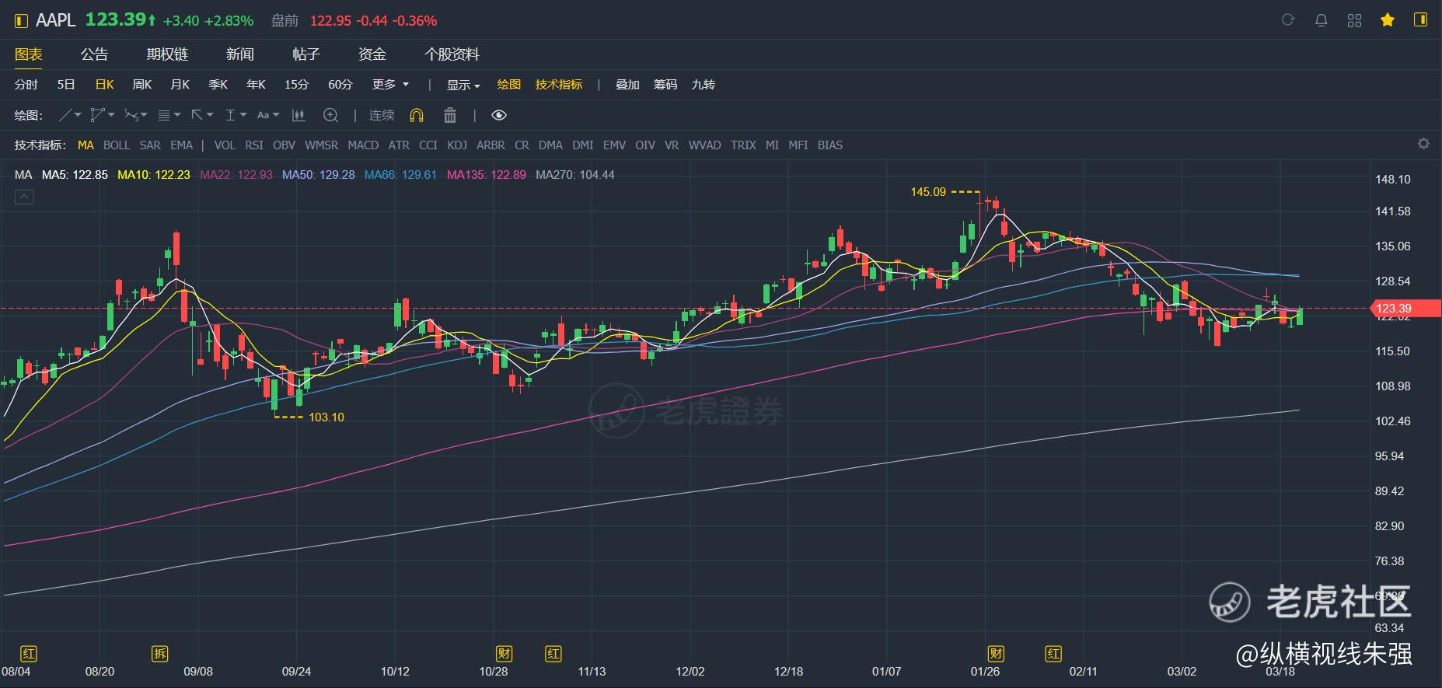Viewport: 1442px width, 688px height.
Task: Click the zoom-in magnifier tool
Action: pos(330,115)
